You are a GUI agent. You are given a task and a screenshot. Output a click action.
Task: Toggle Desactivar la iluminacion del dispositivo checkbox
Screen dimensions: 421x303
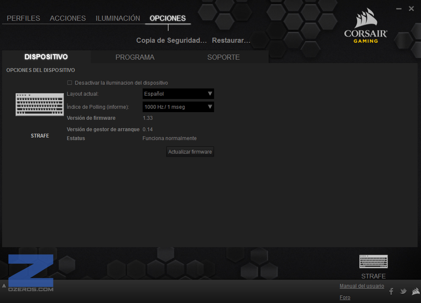pos(69,83)
